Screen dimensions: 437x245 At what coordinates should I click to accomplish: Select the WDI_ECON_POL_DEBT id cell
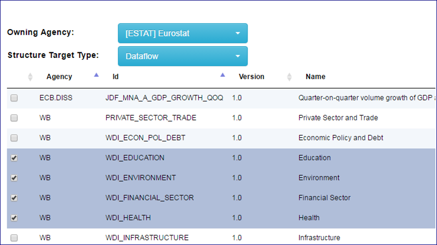tap(145, 138)
